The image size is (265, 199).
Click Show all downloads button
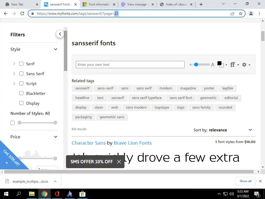click(245, 181)
